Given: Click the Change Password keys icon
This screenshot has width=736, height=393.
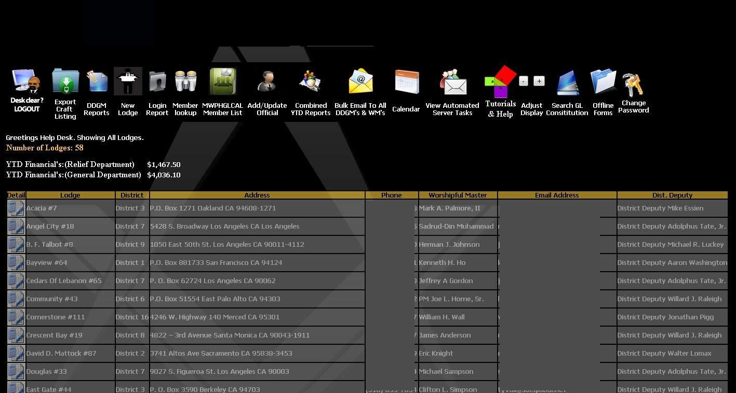Looking at the screenshot, I should (x=633, y=85).
